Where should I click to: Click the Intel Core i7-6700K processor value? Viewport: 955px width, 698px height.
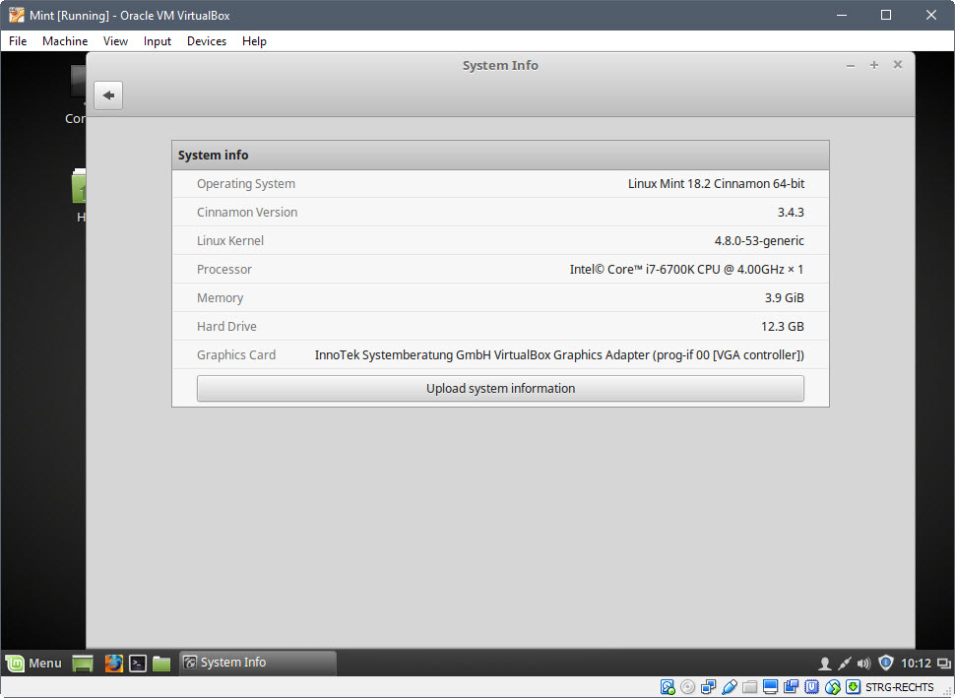click(686, 269)
